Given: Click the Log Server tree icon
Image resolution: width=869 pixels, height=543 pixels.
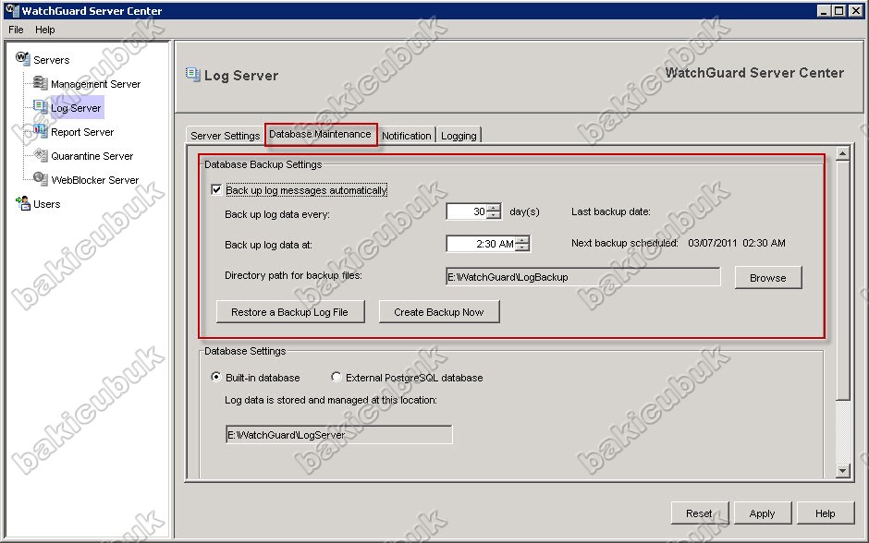Looking at the screenshot, I should point(41,107).
